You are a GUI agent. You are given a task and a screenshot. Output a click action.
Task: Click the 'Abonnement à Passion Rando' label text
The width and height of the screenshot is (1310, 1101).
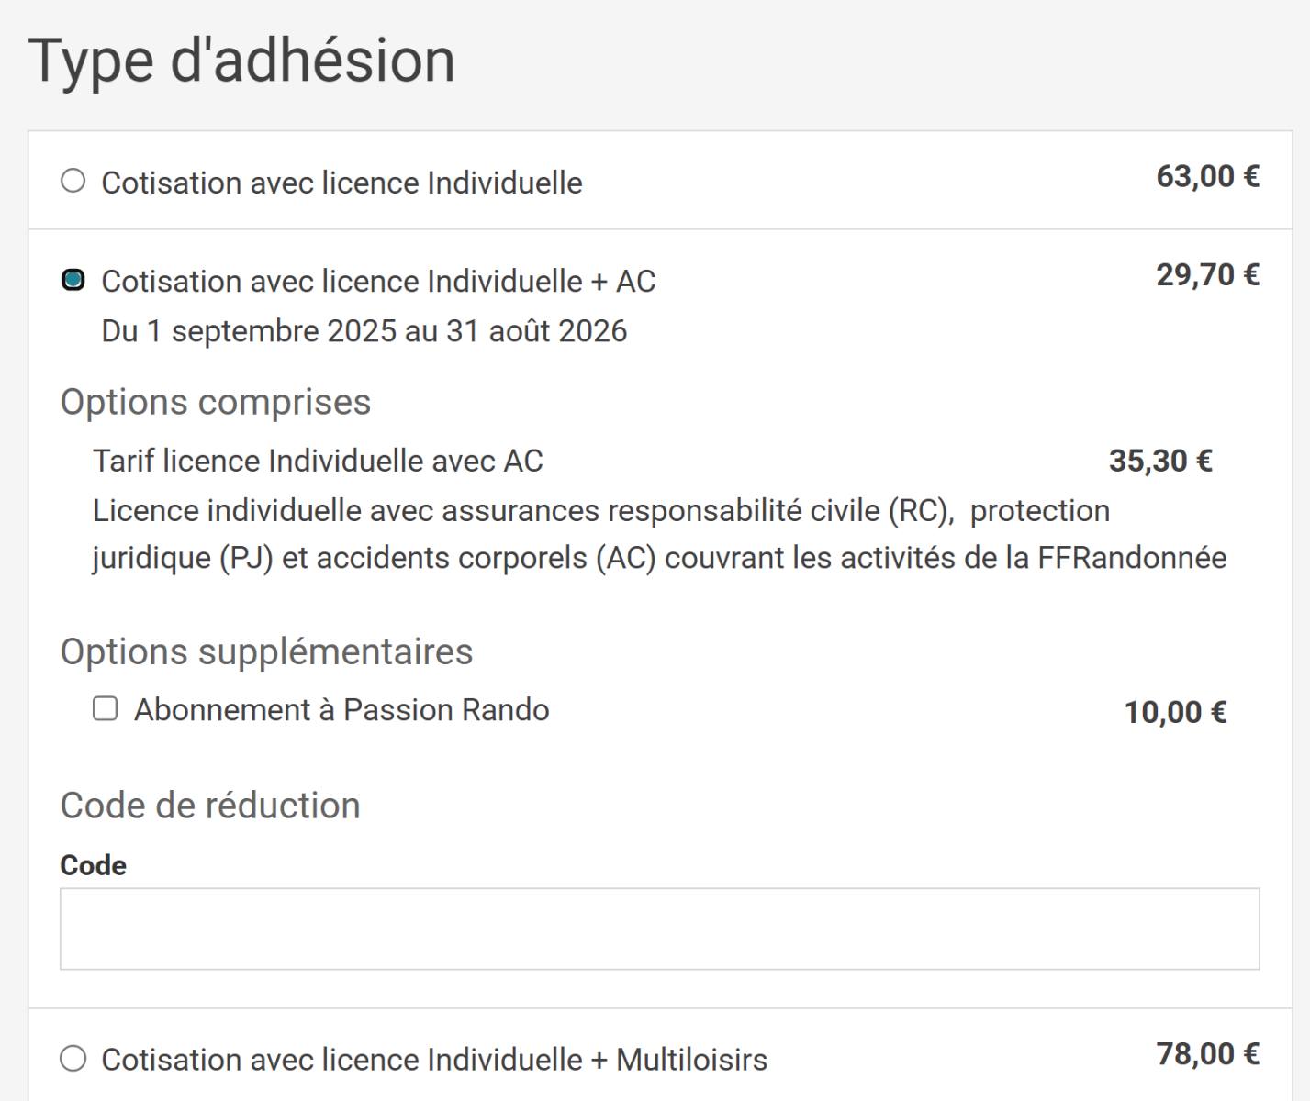tap(341, 710)
